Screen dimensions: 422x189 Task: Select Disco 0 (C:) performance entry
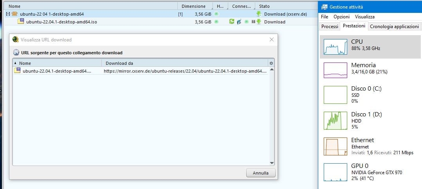coord(370,95)
